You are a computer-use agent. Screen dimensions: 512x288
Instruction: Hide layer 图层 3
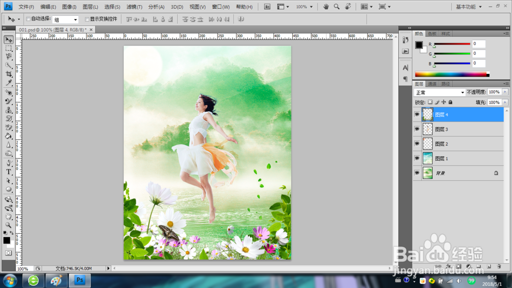click(417, 129)
